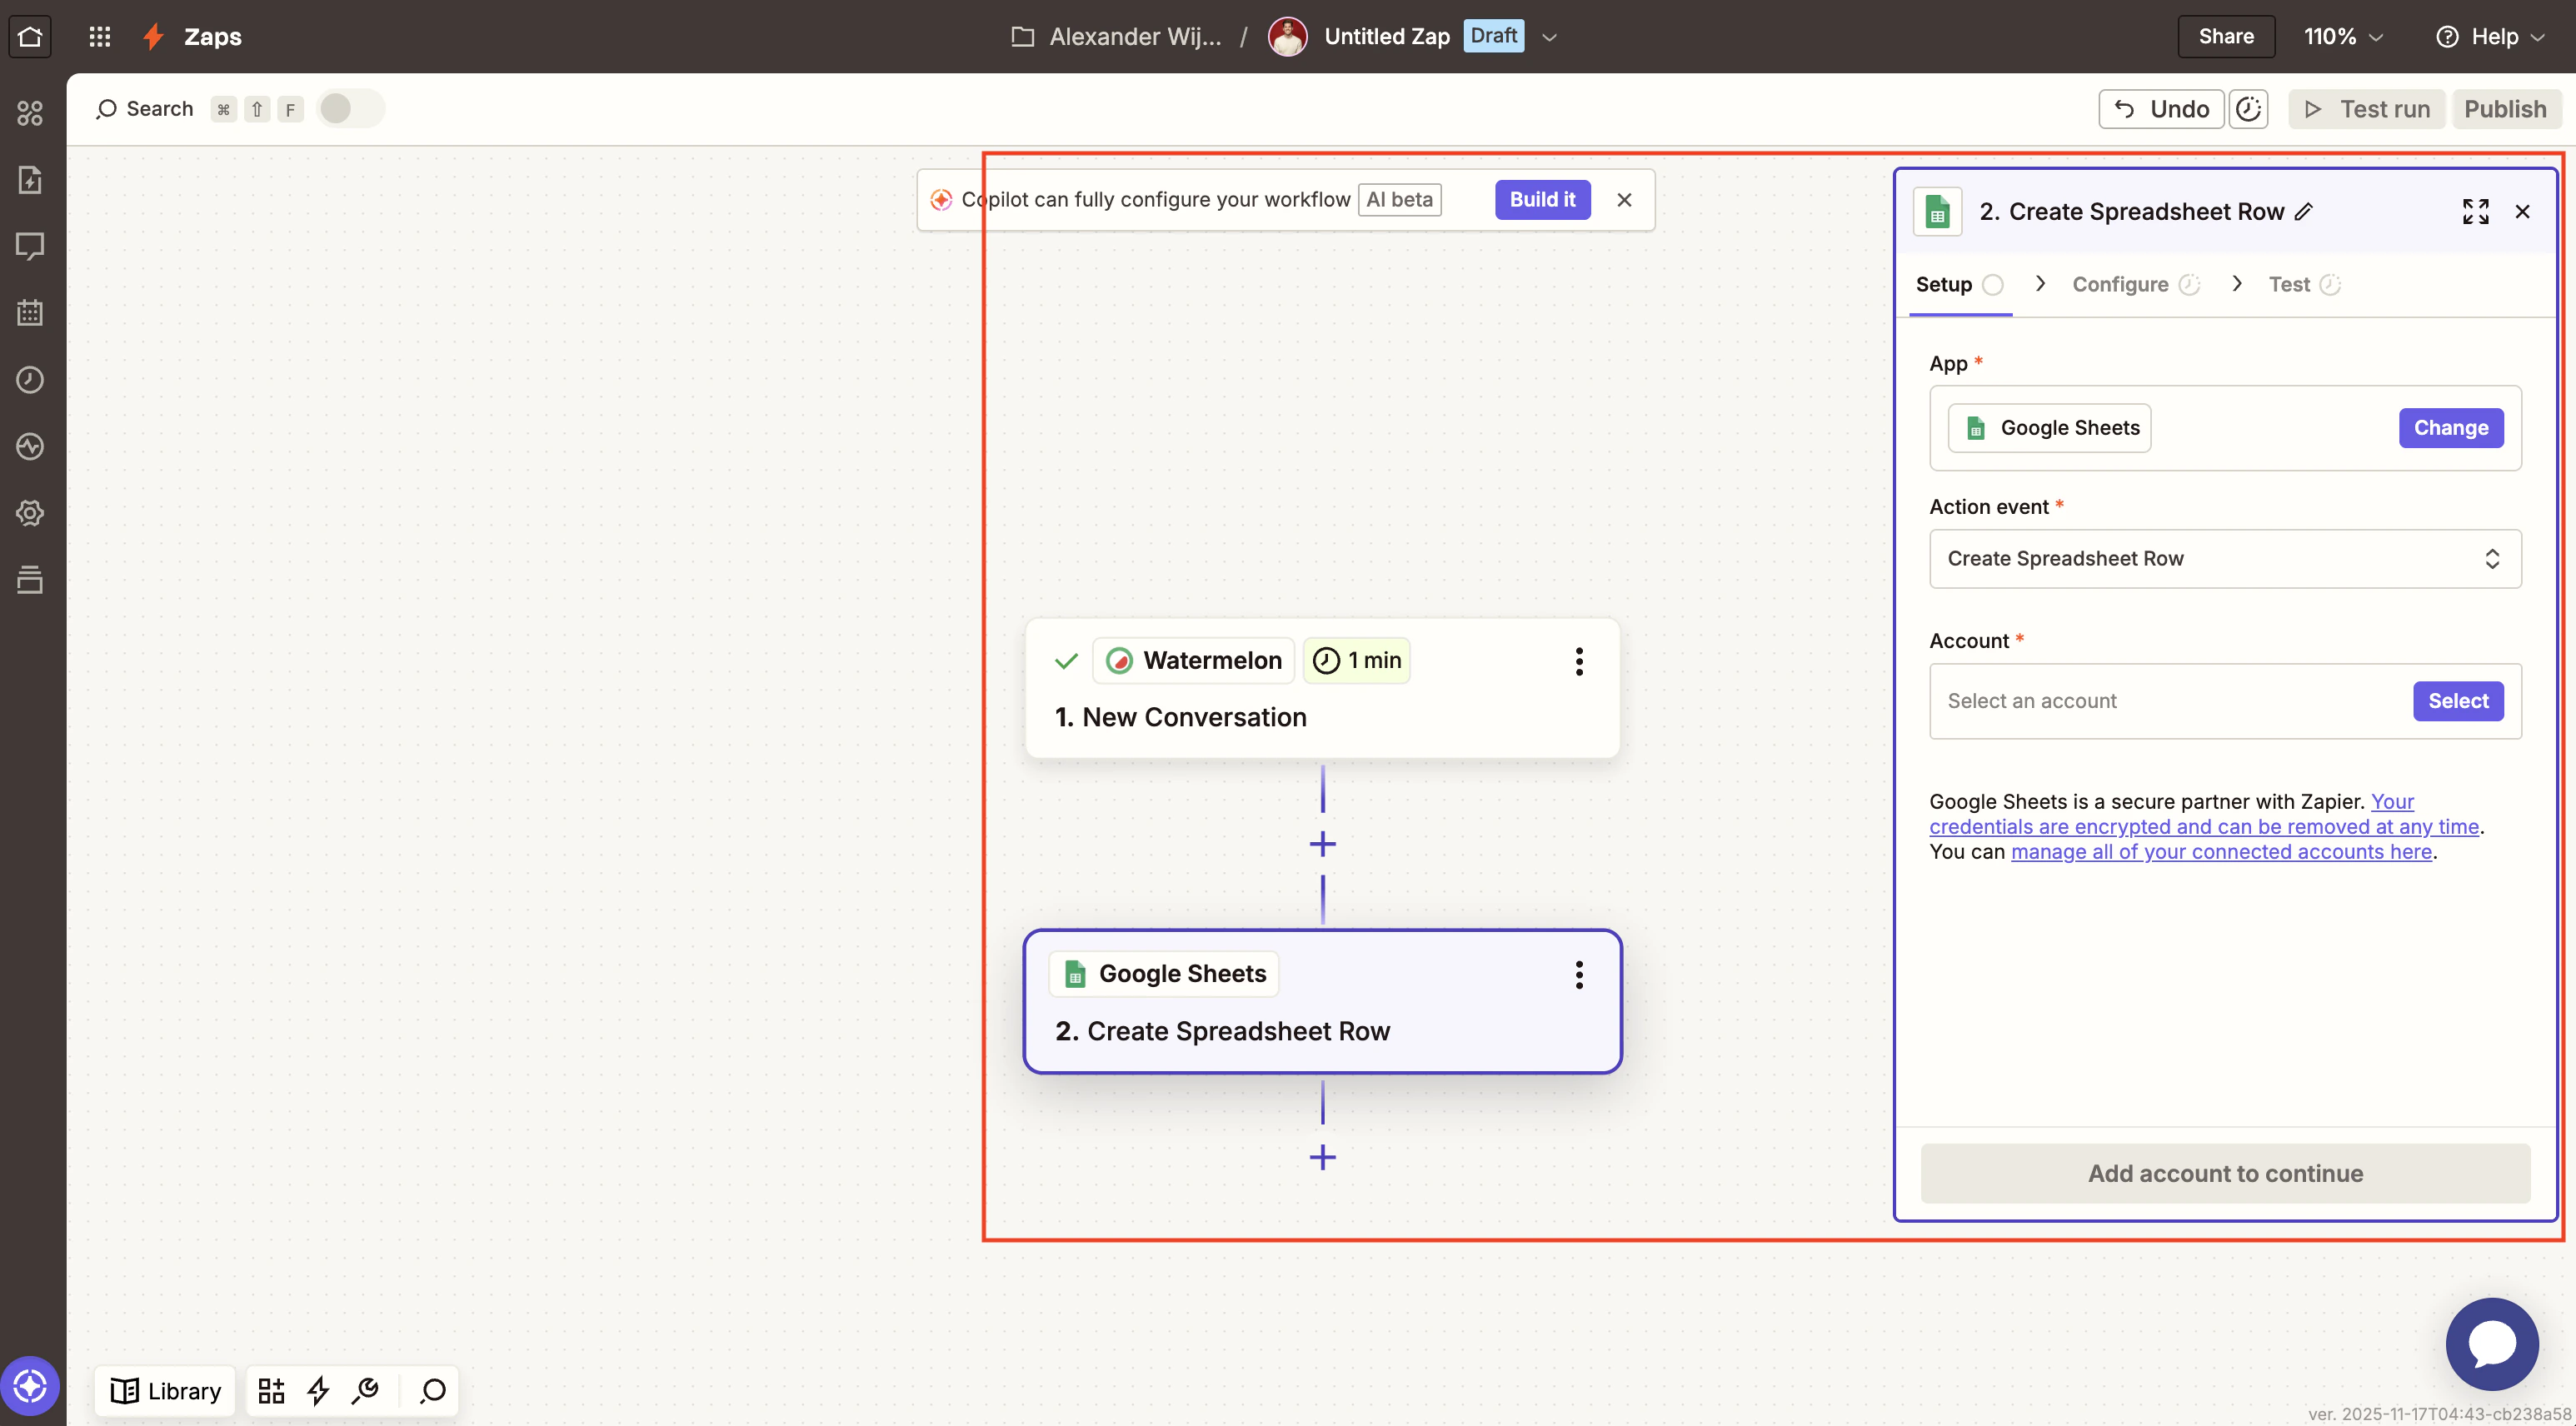The height and width of the screenshot is (1426, 2576).
Task: Open the settings gear in left sidebar
Action: (30, 513)
